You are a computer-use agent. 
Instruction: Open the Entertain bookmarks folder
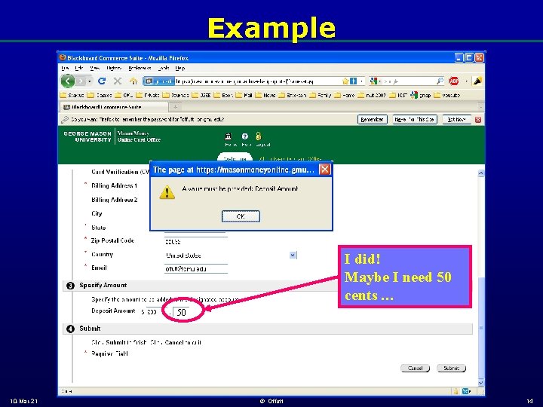coord(293,95)
